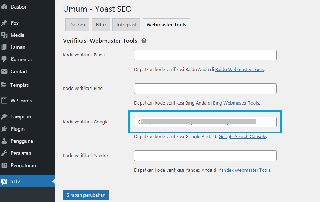Click the Dasbor gauge icon in sidebar
The image size is (320, 202).
coord(4,7)
